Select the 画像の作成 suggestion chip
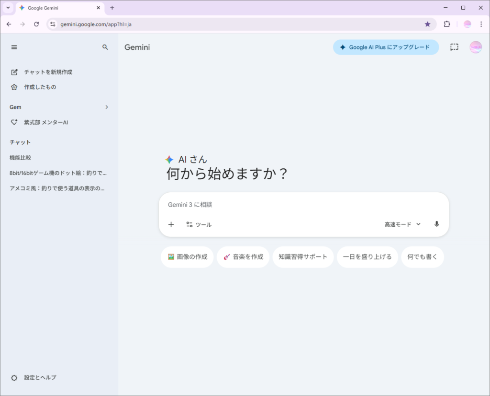The image size is (490, 396). [187, 257]
